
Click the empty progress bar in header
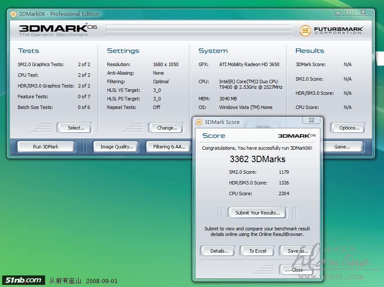coord(198,30)
